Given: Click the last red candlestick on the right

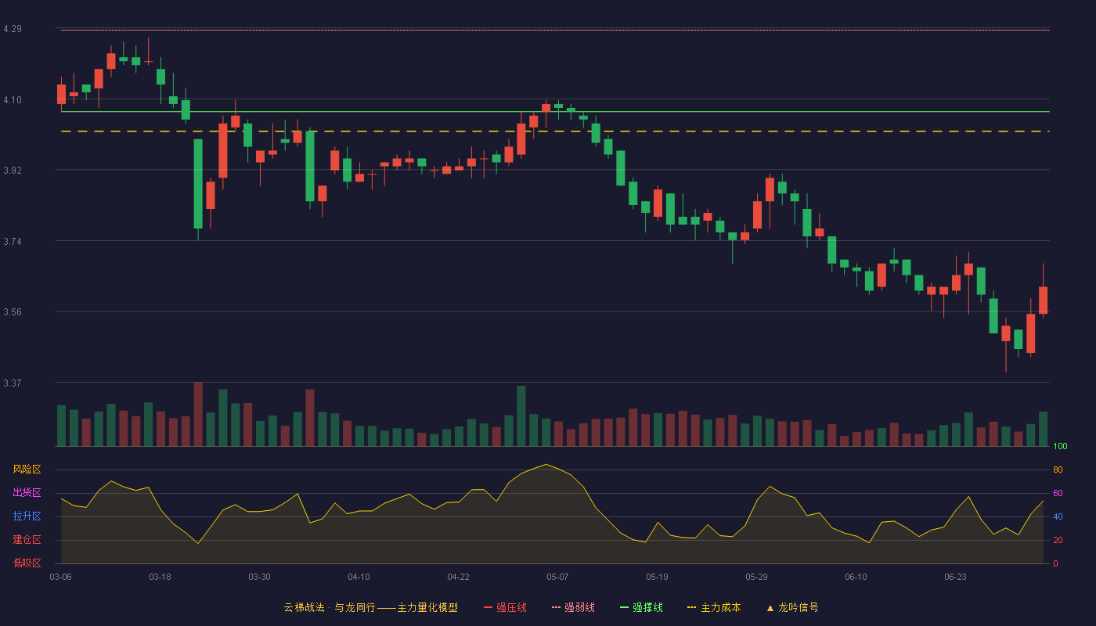Looking at the screenshot, I should (1043, 300).
